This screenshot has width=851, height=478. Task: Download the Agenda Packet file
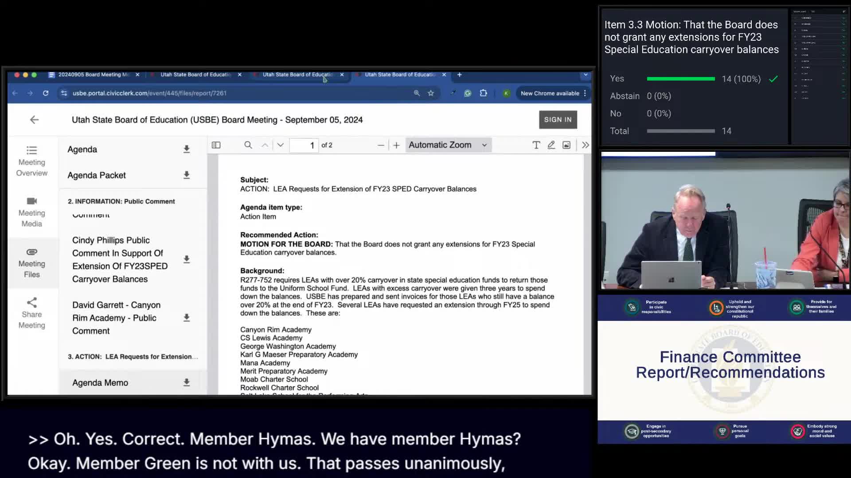[x=187, y=175]
